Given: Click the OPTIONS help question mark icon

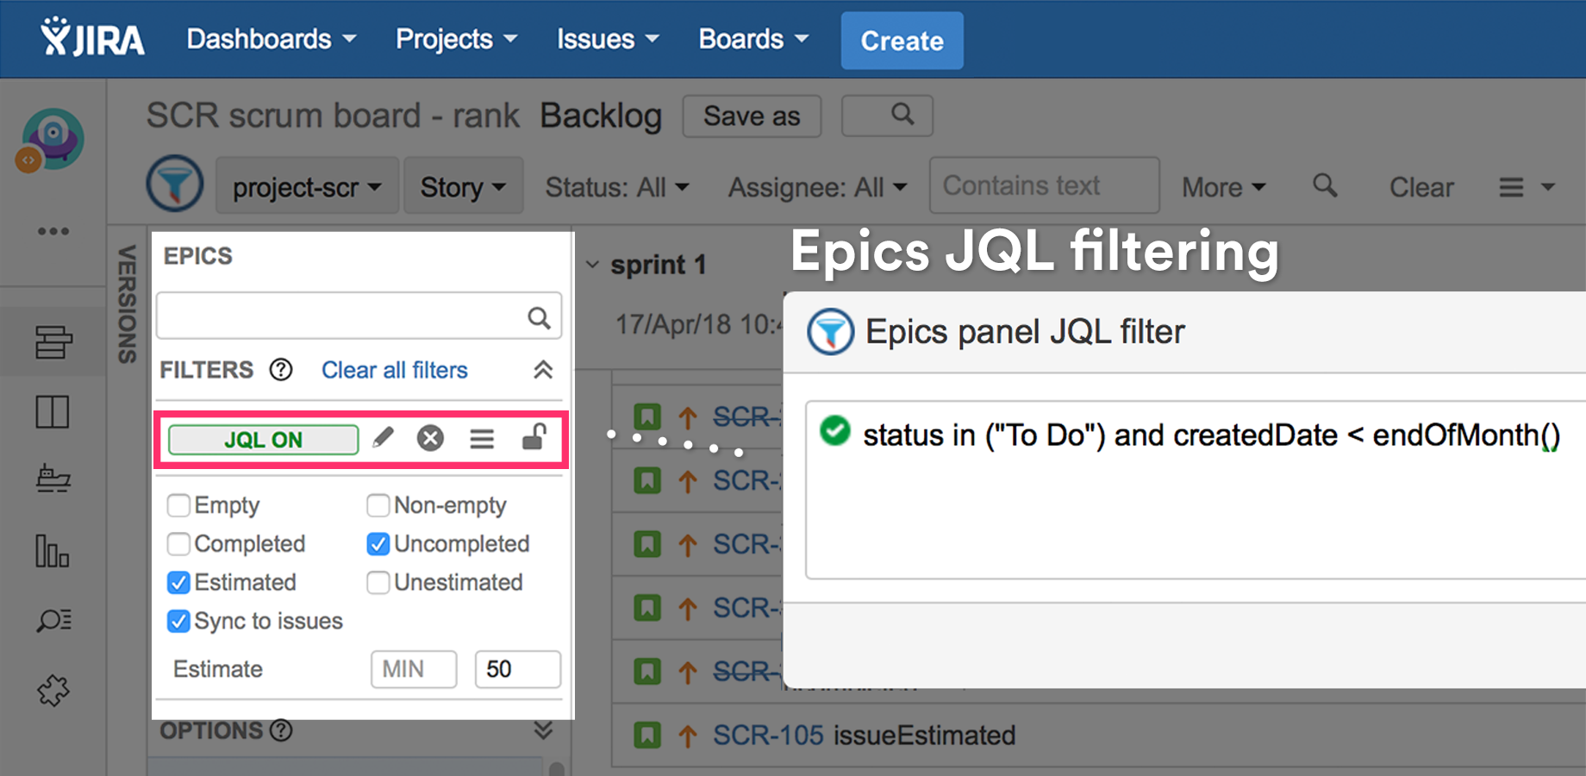Looking at the screenshot, I should coord(281,730).
